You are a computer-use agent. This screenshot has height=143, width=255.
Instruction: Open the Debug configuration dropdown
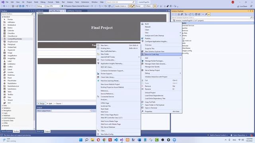[41, 6]
